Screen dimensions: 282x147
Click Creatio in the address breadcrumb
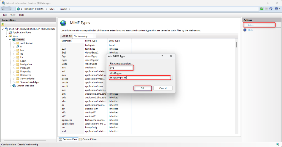pos(63,9)
